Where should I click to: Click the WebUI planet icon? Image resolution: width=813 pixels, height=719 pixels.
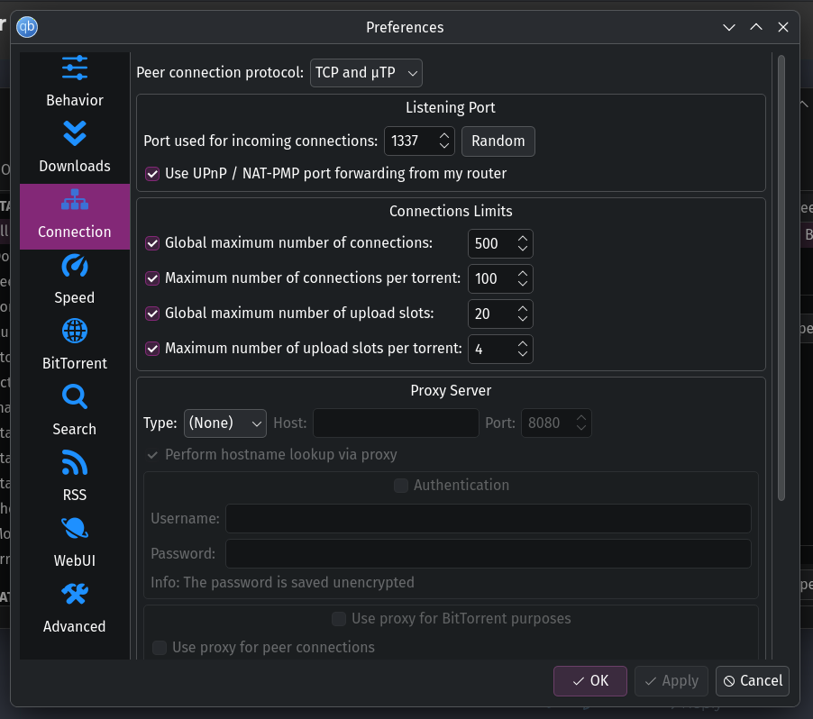point(75,529)
